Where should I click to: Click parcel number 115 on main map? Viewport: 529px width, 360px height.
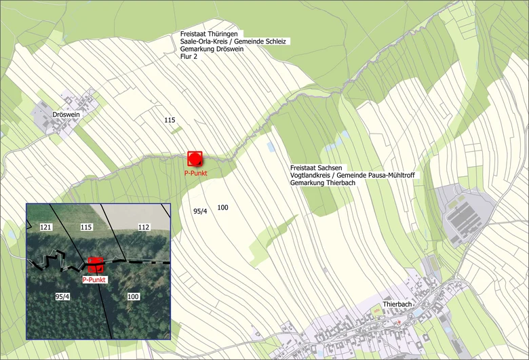pyautogui.click(x=170, y=120)
